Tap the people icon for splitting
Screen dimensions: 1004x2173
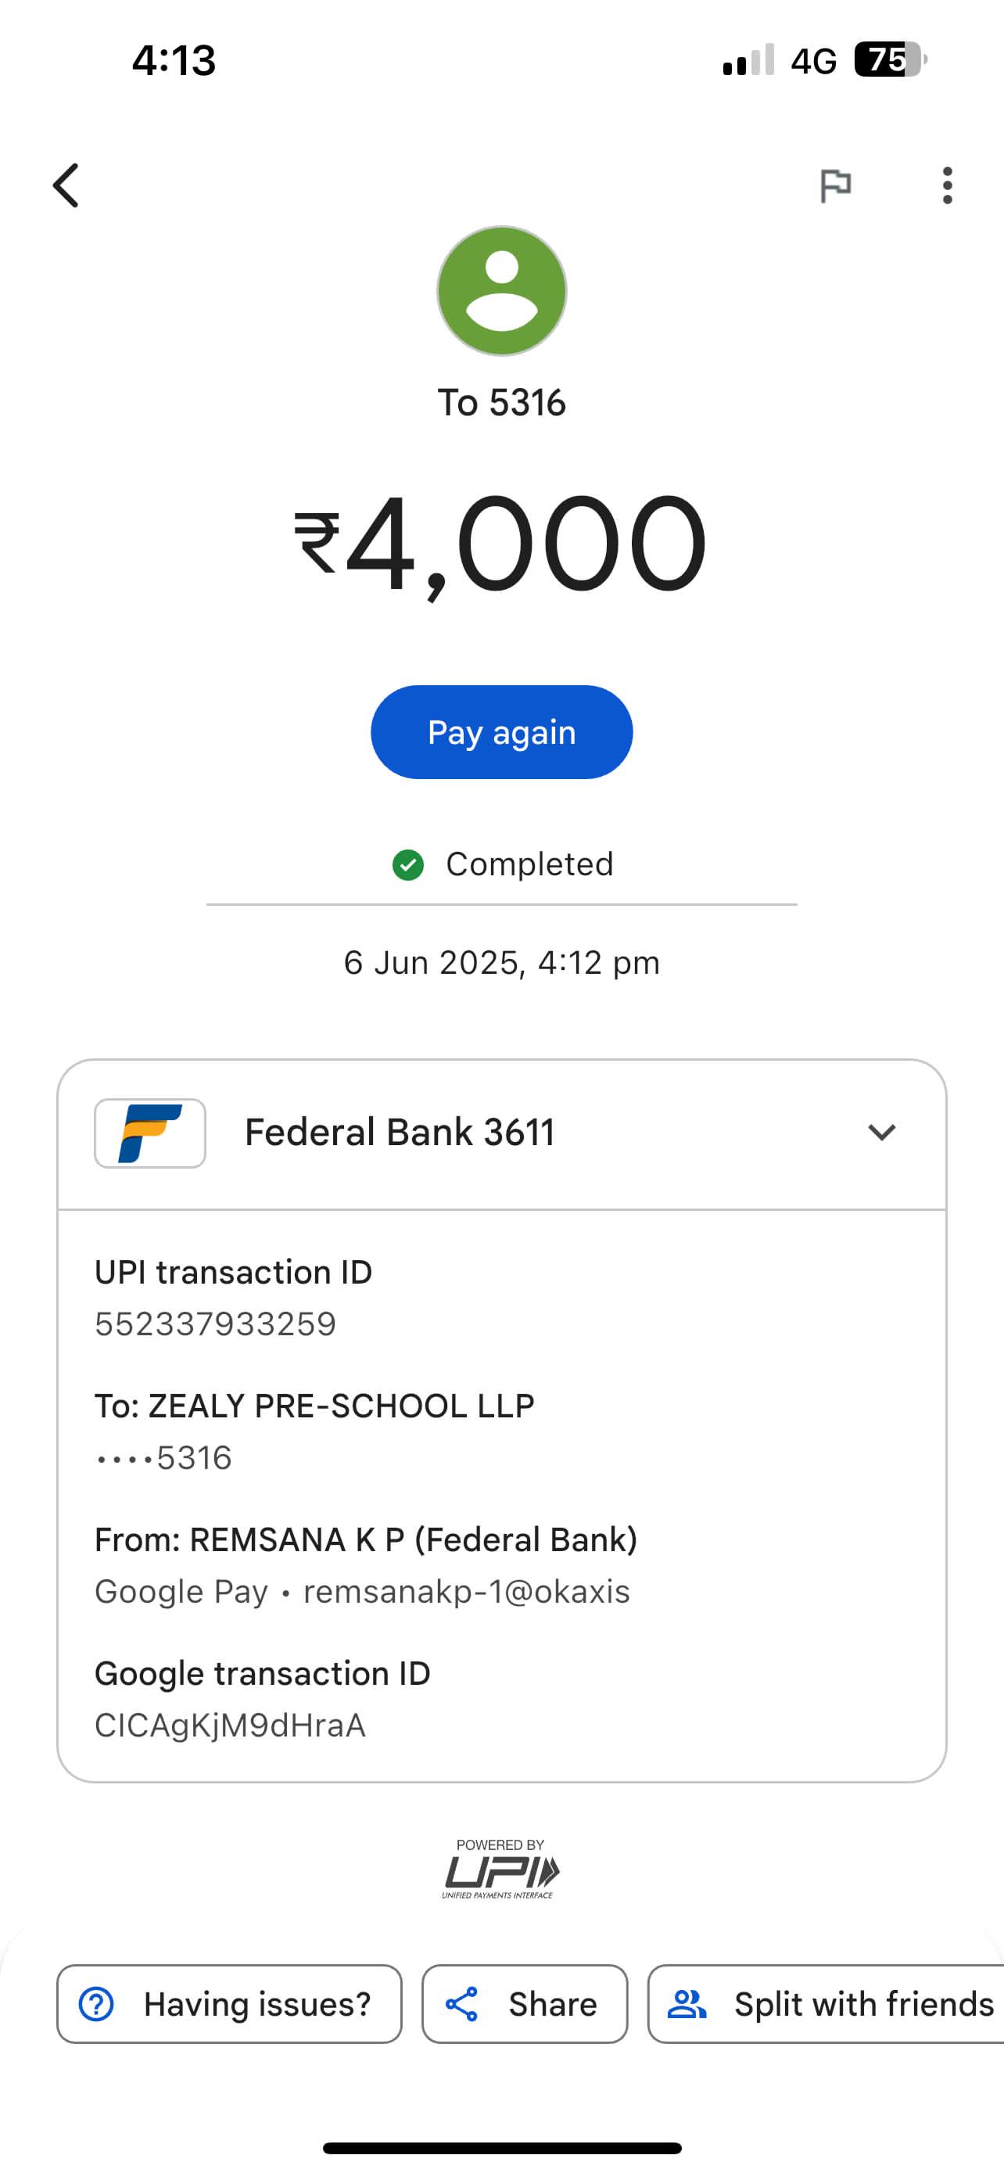coord(687,2004)
